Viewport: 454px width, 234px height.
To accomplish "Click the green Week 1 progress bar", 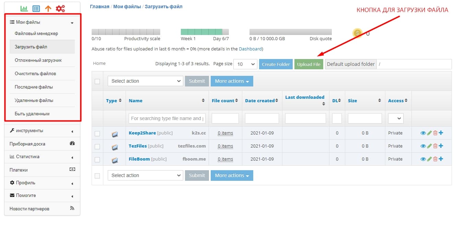I will (x=205, y=32).
